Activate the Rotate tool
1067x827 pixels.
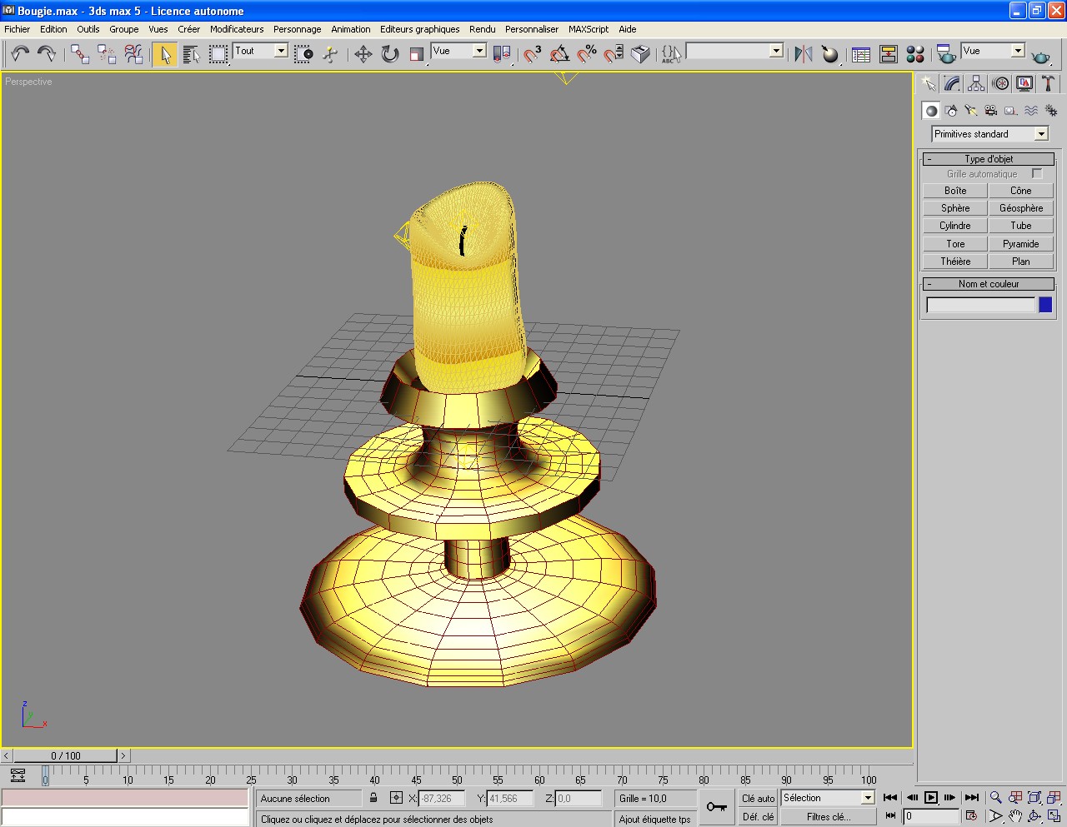click(x=390, y=54)
